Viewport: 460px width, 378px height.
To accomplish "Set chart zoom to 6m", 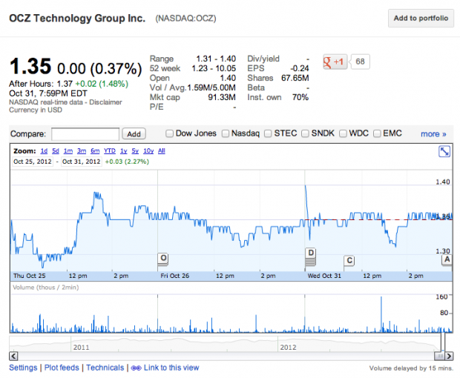I will pyautogui.click(x=95, y=151).
